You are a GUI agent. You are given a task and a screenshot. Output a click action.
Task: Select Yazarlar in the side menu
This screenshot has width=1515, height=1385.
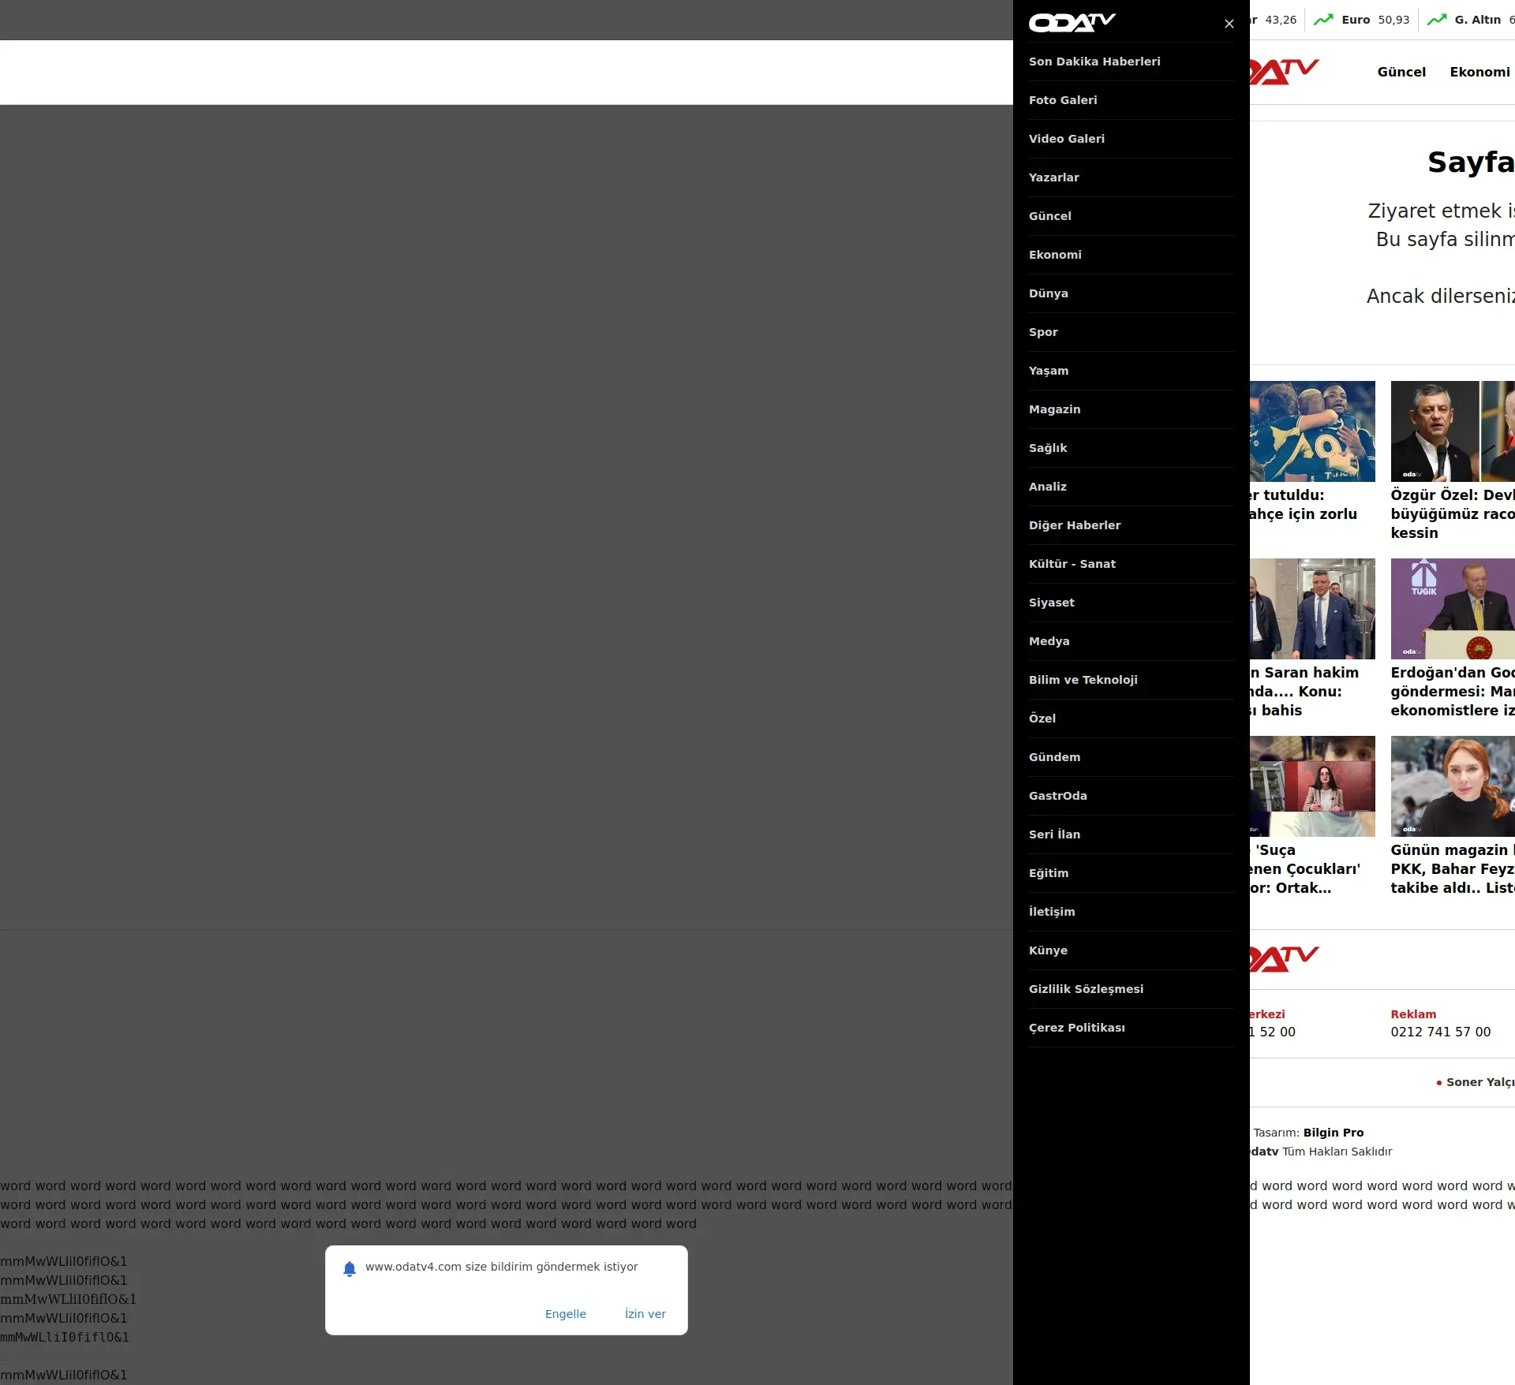click(x=1053, y=177)
